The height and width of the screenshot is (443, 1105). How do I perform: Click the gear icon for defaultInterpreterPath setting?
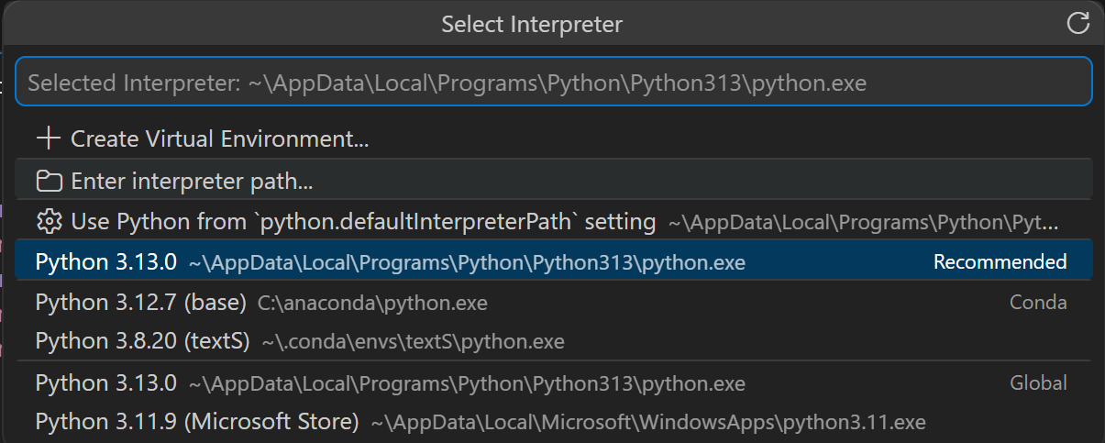tap(48, 222)
